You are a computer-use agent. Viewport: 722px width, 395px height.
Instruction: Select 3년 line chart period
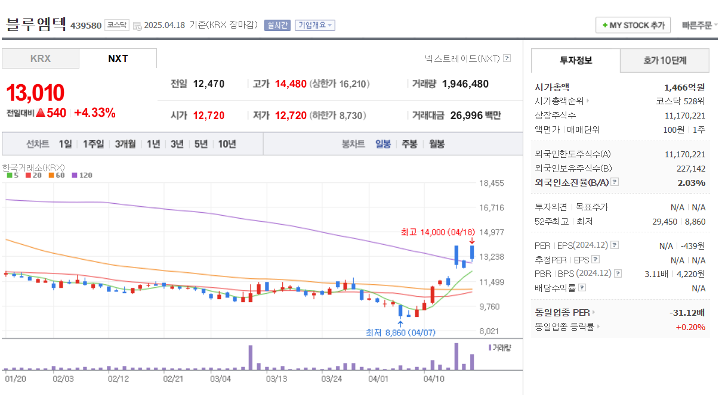pyautogui.click(x=177, y=144)
